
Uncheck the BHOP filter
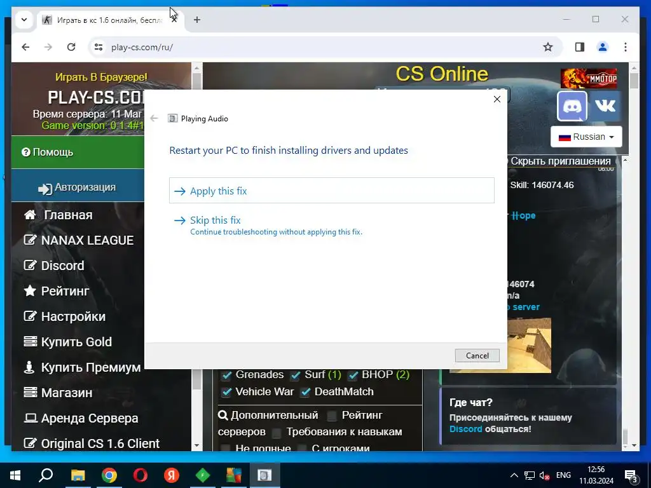(x=353, y=375)
